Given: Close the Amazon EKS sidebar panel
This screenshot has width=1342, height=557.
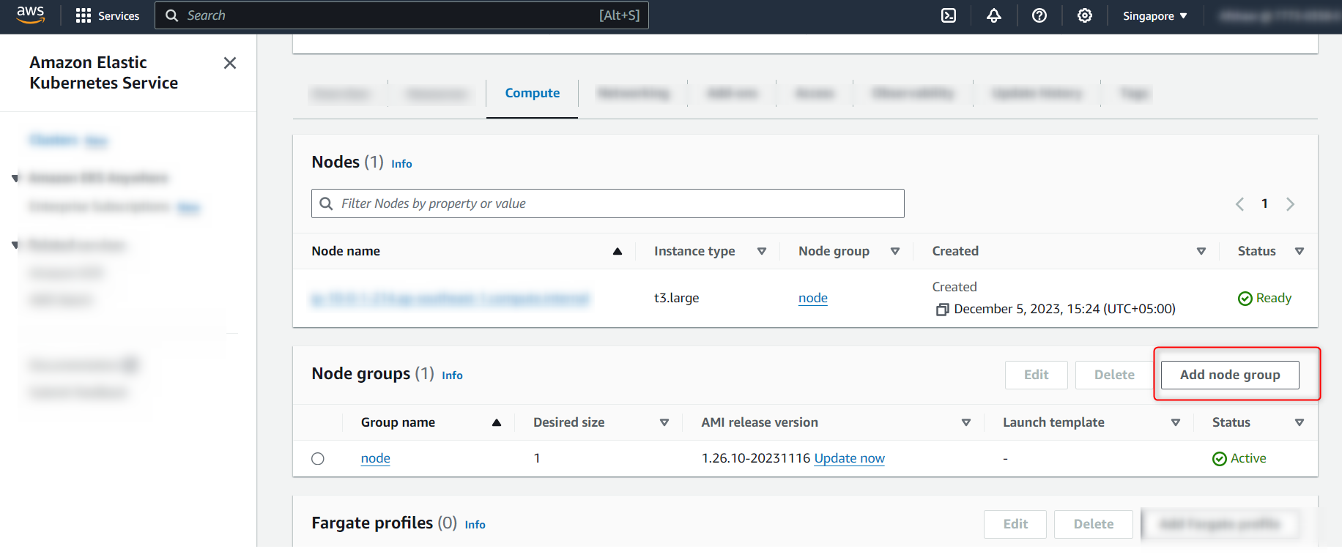Looking at the screenshot, I should click(x=230, y=63).
